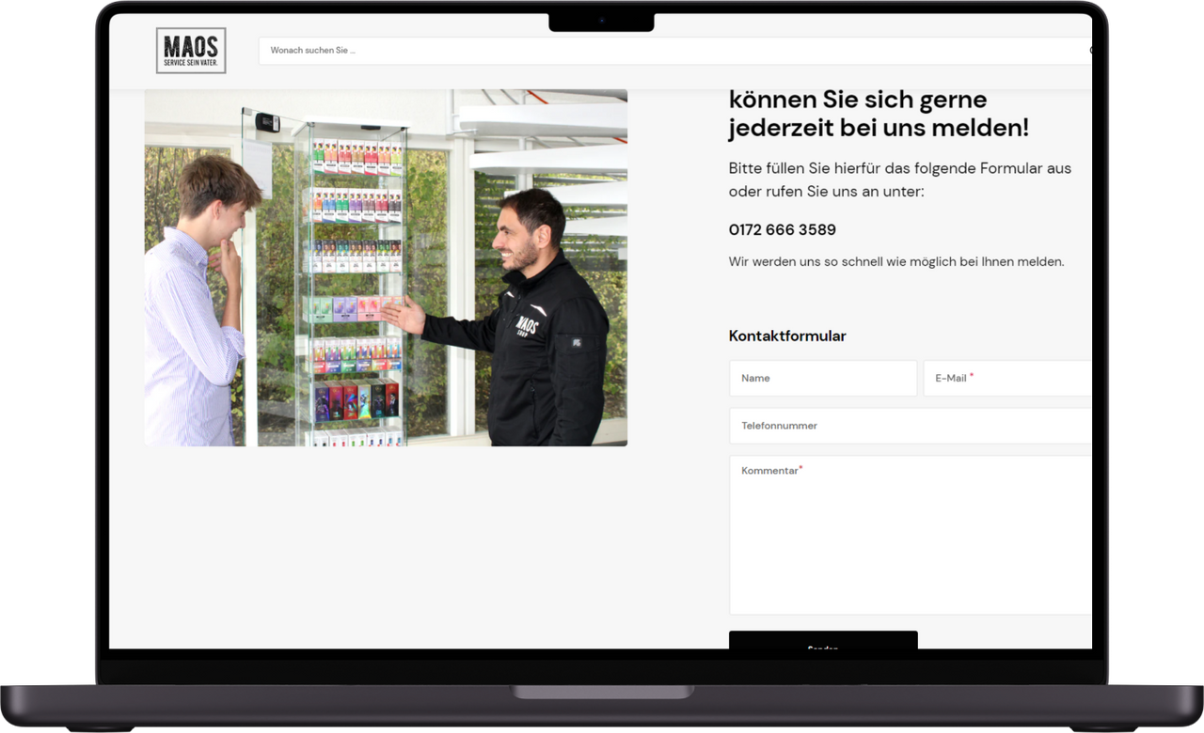Screen dimensions: 1204x733
Task: Focus the Kommentar text area
Action: pyautogui.click(x=910, y=536)
